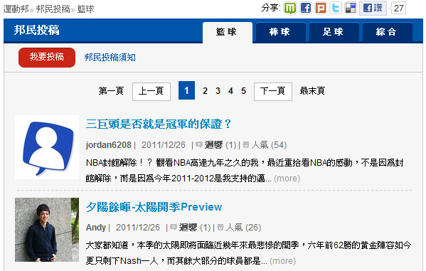Screen dimensions: 426x271
Task: Click the 2011/12/26 date on Andy's post
Action: pos(138,227)
